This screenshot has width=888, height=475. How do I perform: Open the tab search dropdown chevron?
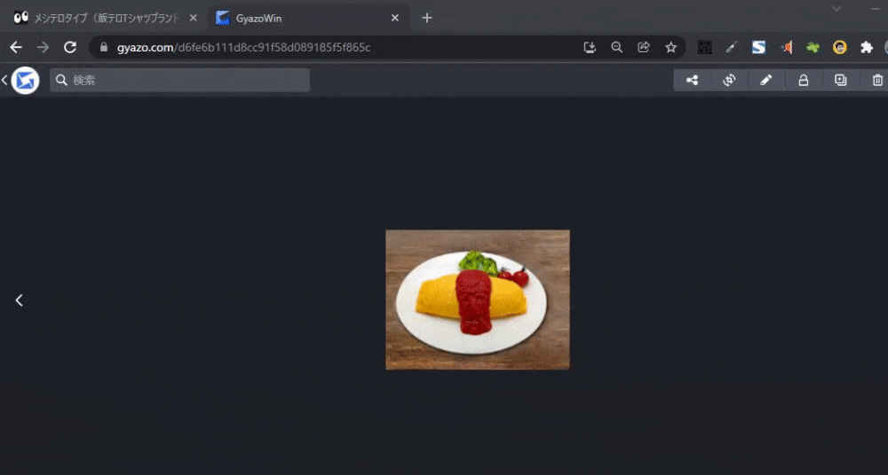(x=836, y=8)
